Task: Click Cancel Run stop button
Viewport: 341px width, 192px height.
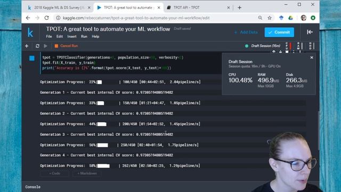Action: [x=66, y=46]
